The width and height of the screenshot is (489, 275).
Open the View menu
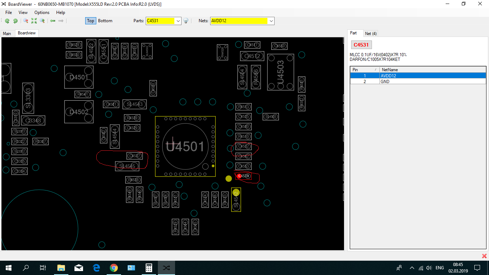[x=23, y=12]
